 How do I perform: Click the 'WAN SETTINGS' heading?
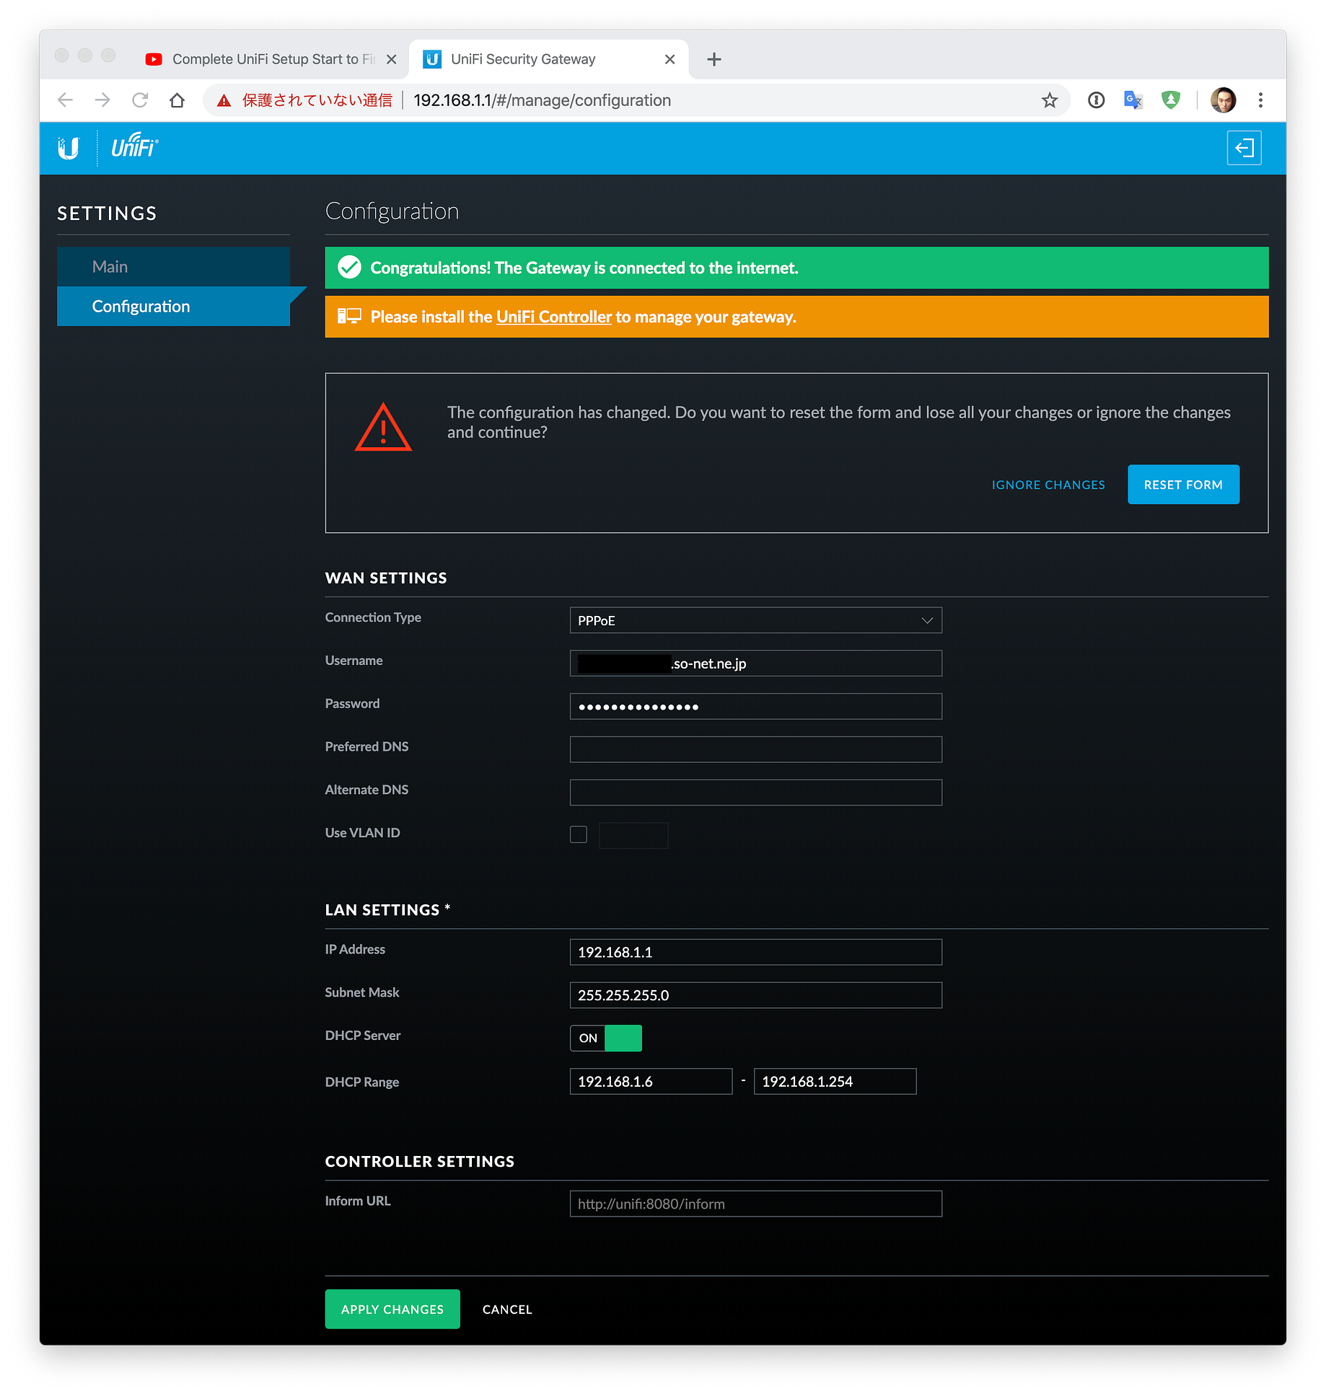[386, 578]
